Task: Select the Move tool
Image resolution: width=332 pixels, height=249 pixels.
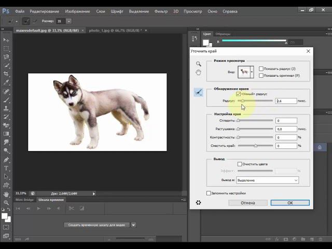Action: pos(6,39)
